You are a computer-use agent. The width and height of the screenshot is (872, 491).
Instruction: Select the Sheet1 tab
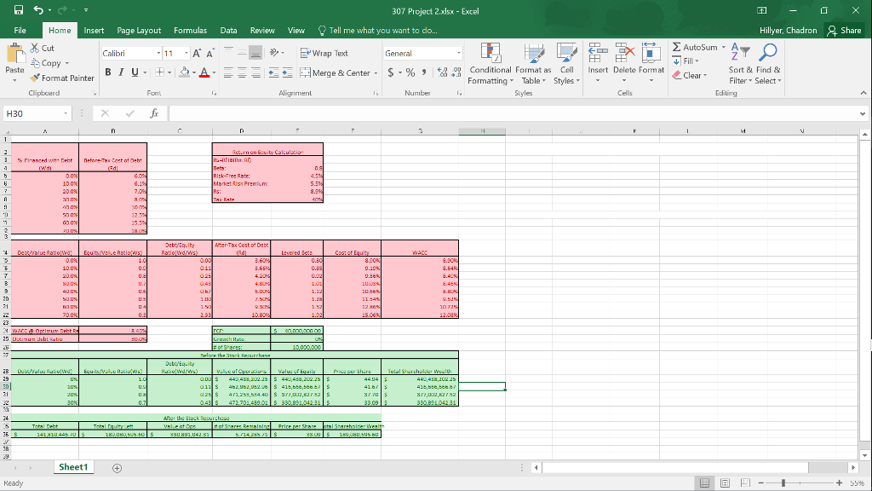tap(73, 467)
